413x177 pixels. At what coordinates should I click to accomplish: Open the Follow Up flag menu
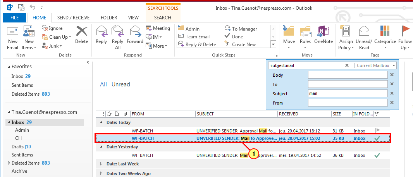pyautogui.click(x=405, y=38)
